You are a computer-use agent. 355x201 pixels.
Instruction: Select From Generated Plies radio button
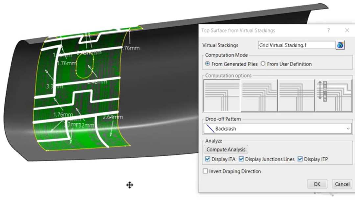pyautogui.click(x=207, y=64)
